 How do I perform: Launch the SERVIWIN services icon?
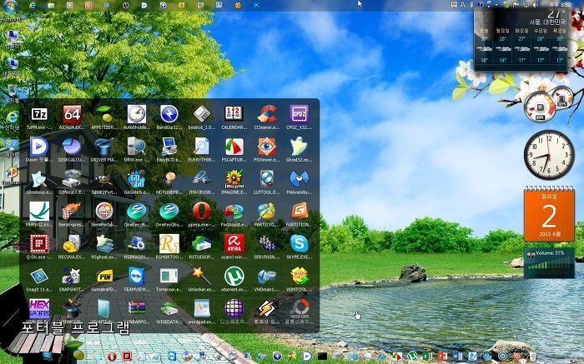click(x=267, y=243)
